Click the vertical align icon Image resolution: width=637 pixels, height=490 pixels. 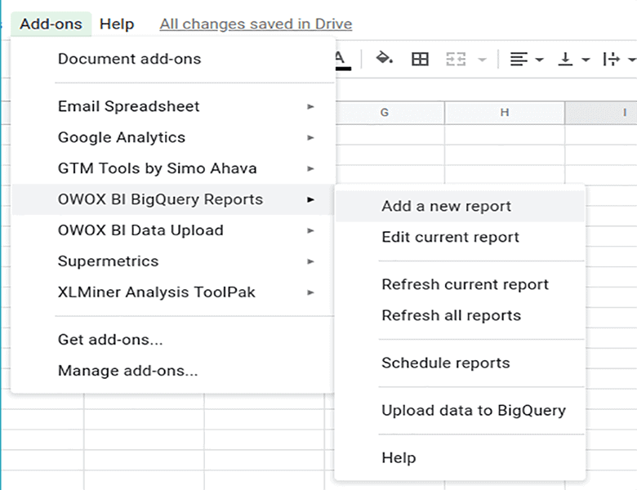(x=564, y=59)
